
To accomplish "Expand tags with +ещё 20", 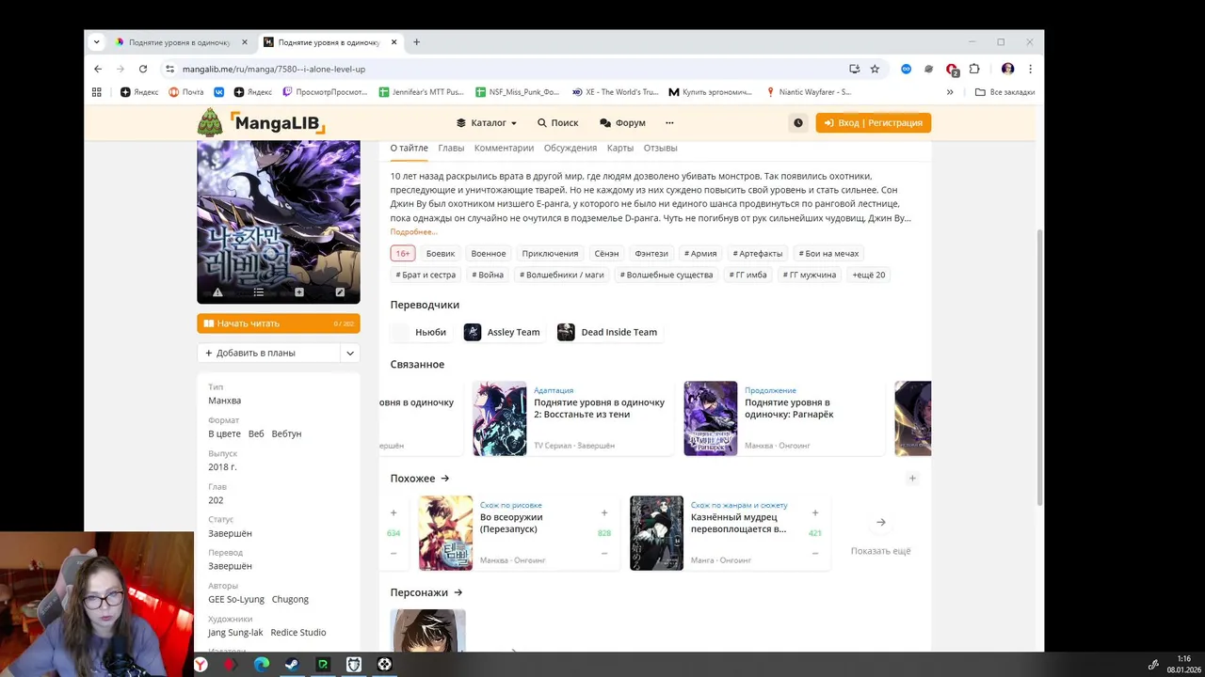I will point(869,275).
